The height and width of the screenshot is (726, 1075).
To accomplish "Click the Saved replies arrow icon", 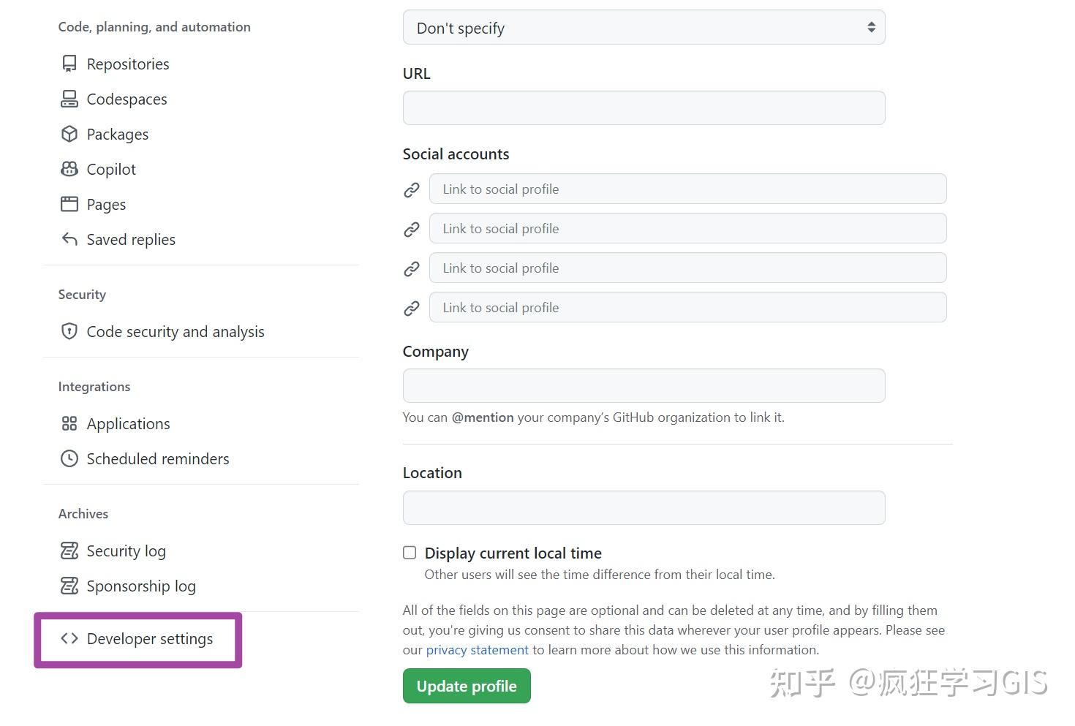I will coord(69,239).
